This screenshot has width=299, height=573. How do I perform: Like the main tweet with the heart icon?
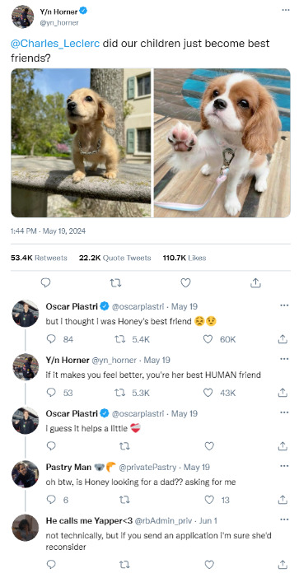[x=185, y=282]
